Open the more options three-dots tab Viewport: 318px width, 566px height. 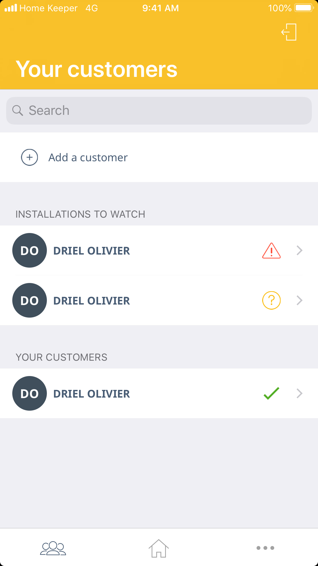coord(265,548)
